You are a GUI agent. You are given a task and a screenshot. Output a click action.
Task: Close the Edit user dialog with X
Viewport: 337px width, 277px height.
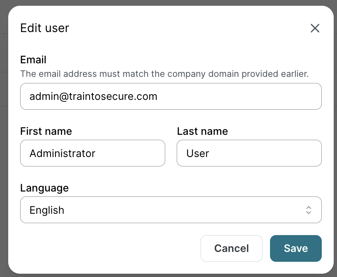click(315, 28)
